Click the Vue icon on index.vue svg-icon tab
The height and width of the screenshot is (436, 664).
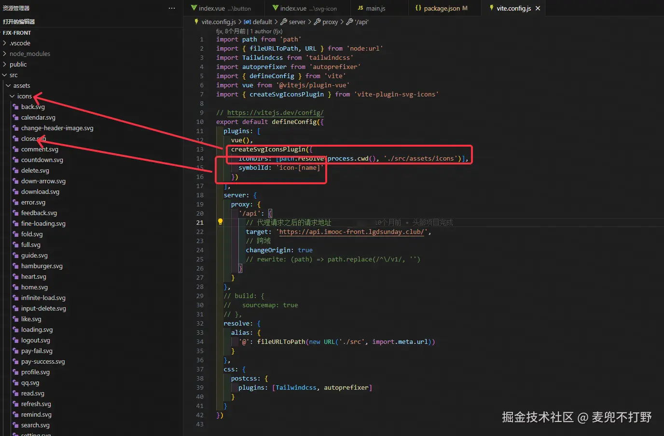(276, 8)
